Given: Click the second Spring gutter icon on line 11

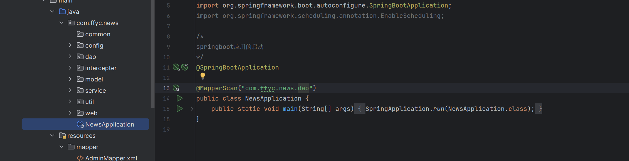Looking at the screenshot, I should pos(185,67).
